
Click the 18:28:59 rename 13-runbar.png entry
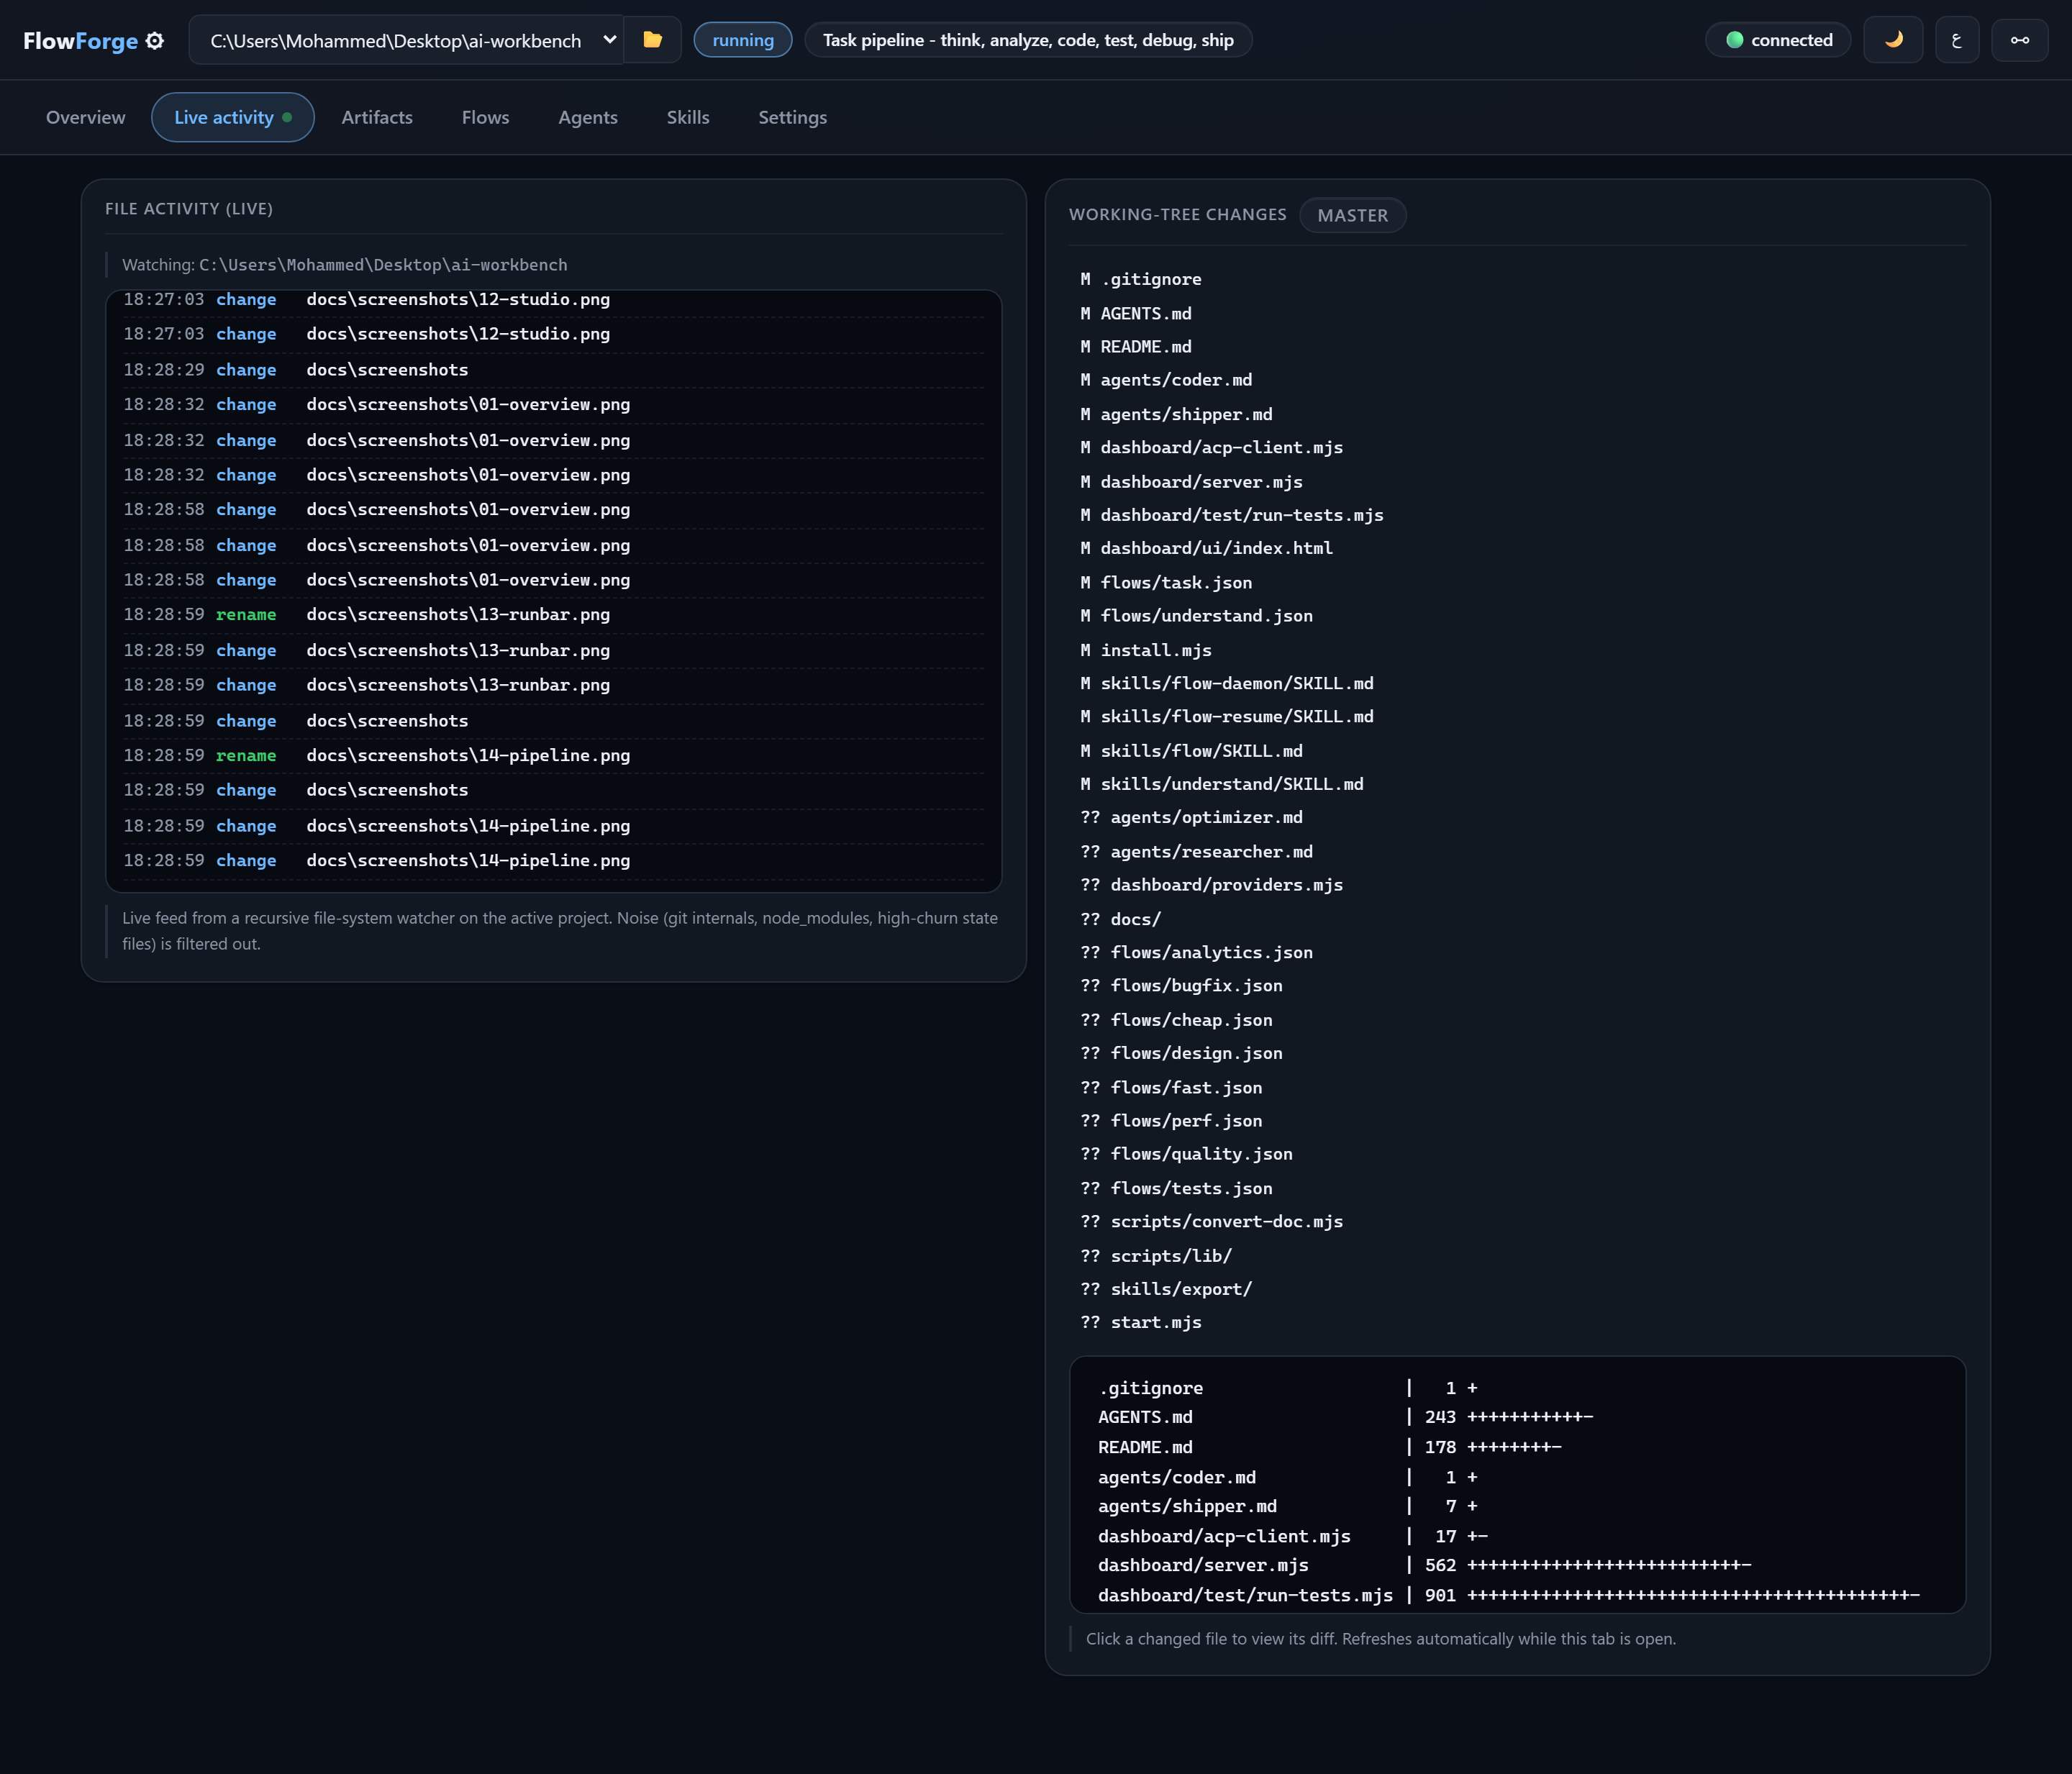[553, 614]
